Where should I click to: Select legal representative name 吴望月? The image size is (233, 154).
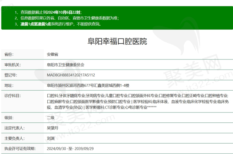click(52, 128)
